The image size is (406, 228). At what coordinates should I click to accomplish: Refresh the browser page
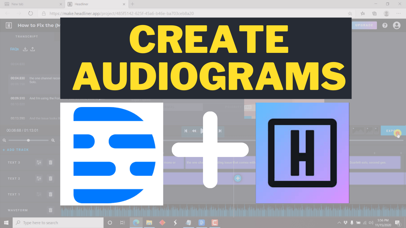click(x=30, y=14)
